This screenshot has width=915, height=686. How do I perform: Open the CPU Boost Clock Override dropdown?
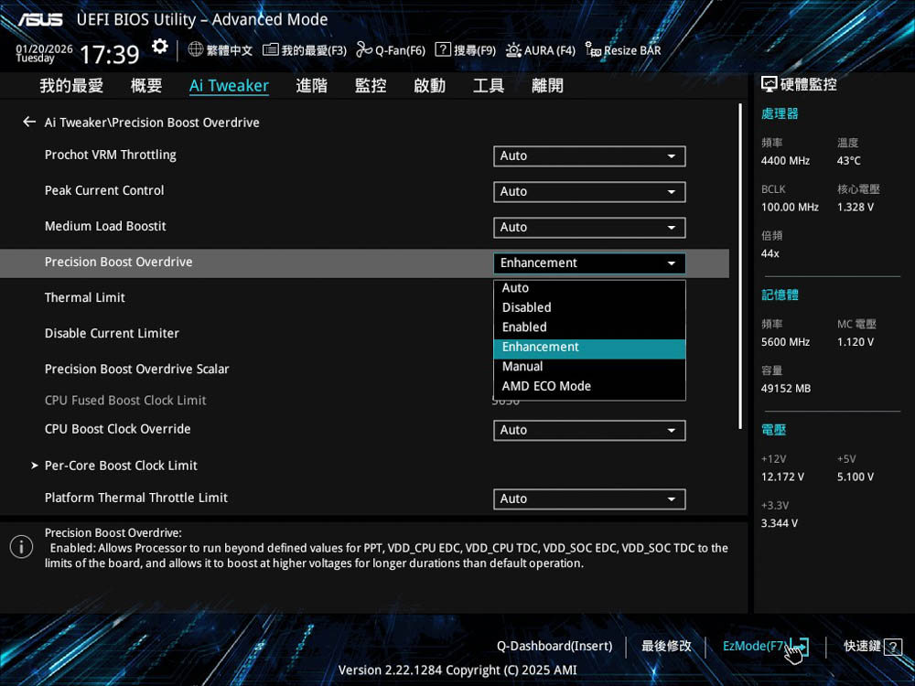[588, 430]
